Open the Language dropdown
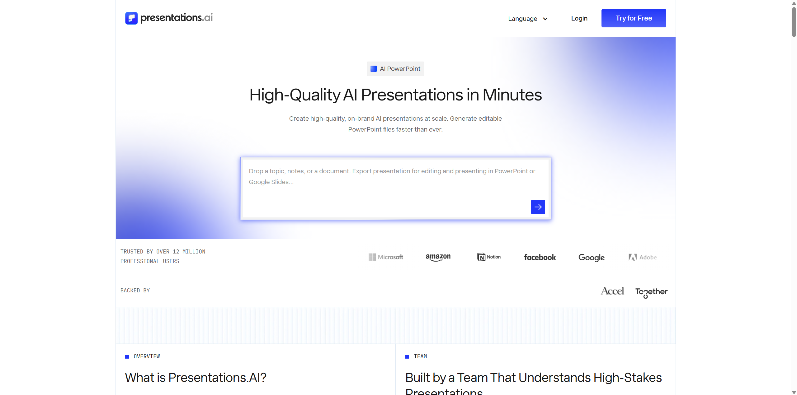The image size is (797, 395). coord(528,19)
